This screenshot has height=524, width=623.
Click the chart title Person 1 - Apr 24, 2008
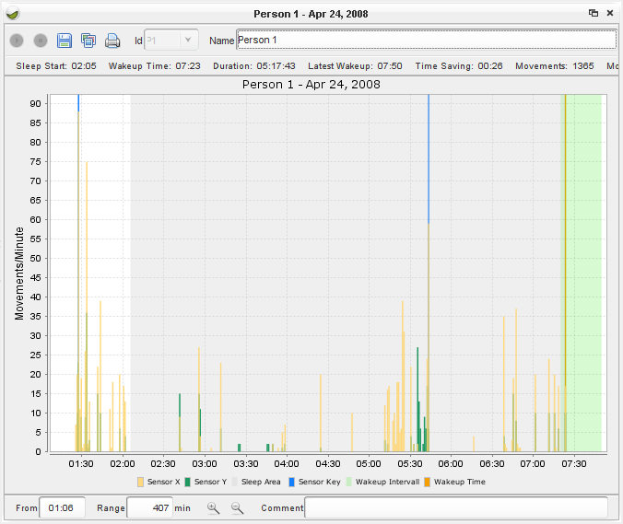[311, 84]
